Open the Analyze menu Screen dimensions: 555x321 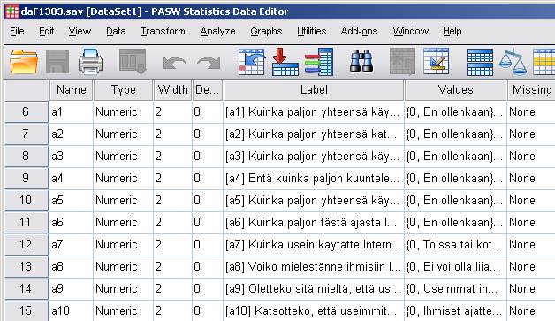(x=217, y=31)
